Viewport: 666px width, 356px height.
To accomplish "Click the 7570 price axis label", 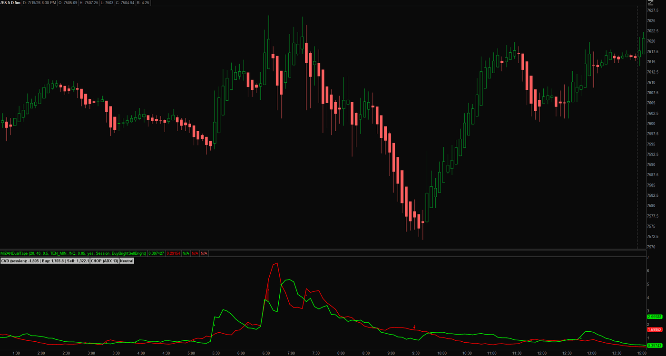I will pyautogui.click(x=651, y=247).
